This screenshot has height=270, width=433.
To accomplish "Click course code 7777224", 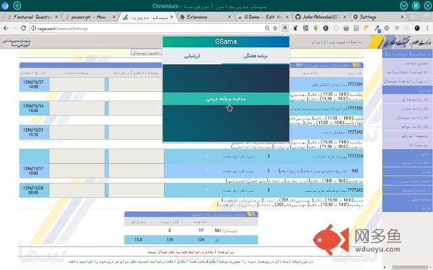I will [355, 156].
